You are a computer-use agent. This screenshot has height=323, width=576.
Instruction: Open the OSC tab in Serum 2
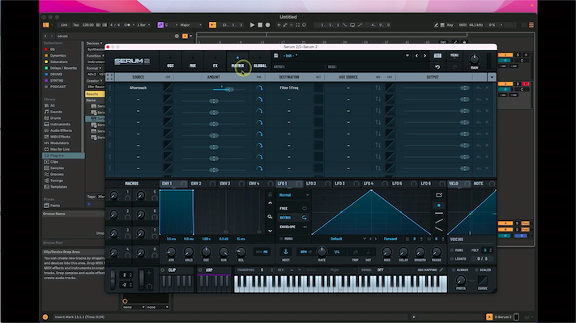tap(170, 66)
